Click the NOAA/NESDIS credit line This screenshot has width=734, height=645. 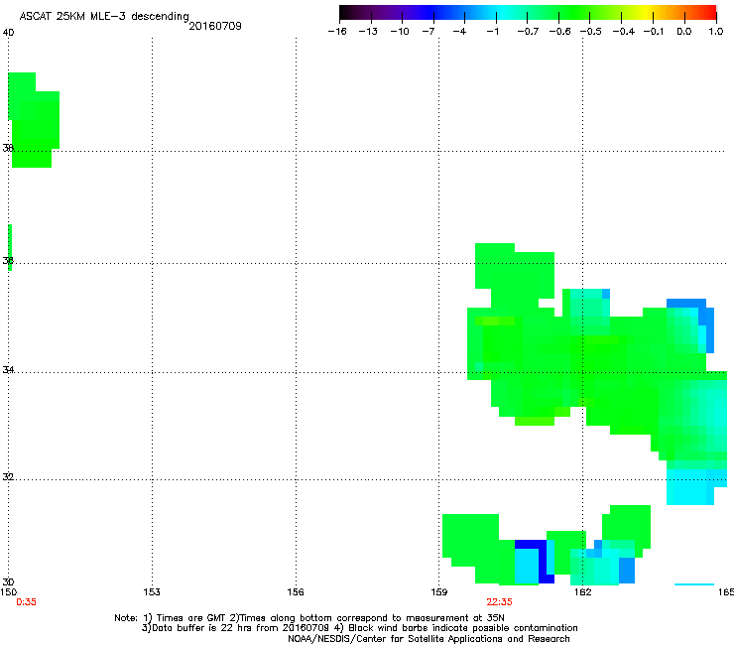click(428, 639)
